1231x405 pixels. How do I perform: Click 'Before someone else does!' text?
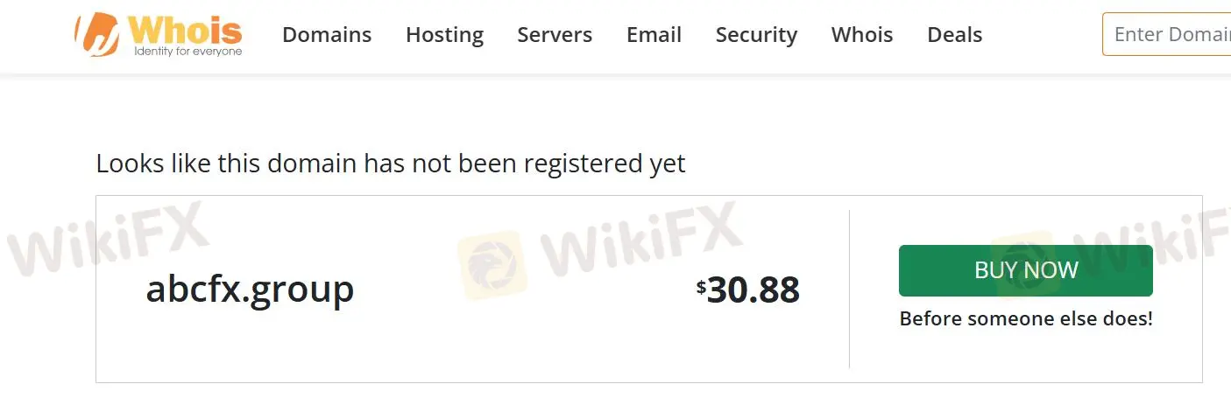click(1026, 318)
